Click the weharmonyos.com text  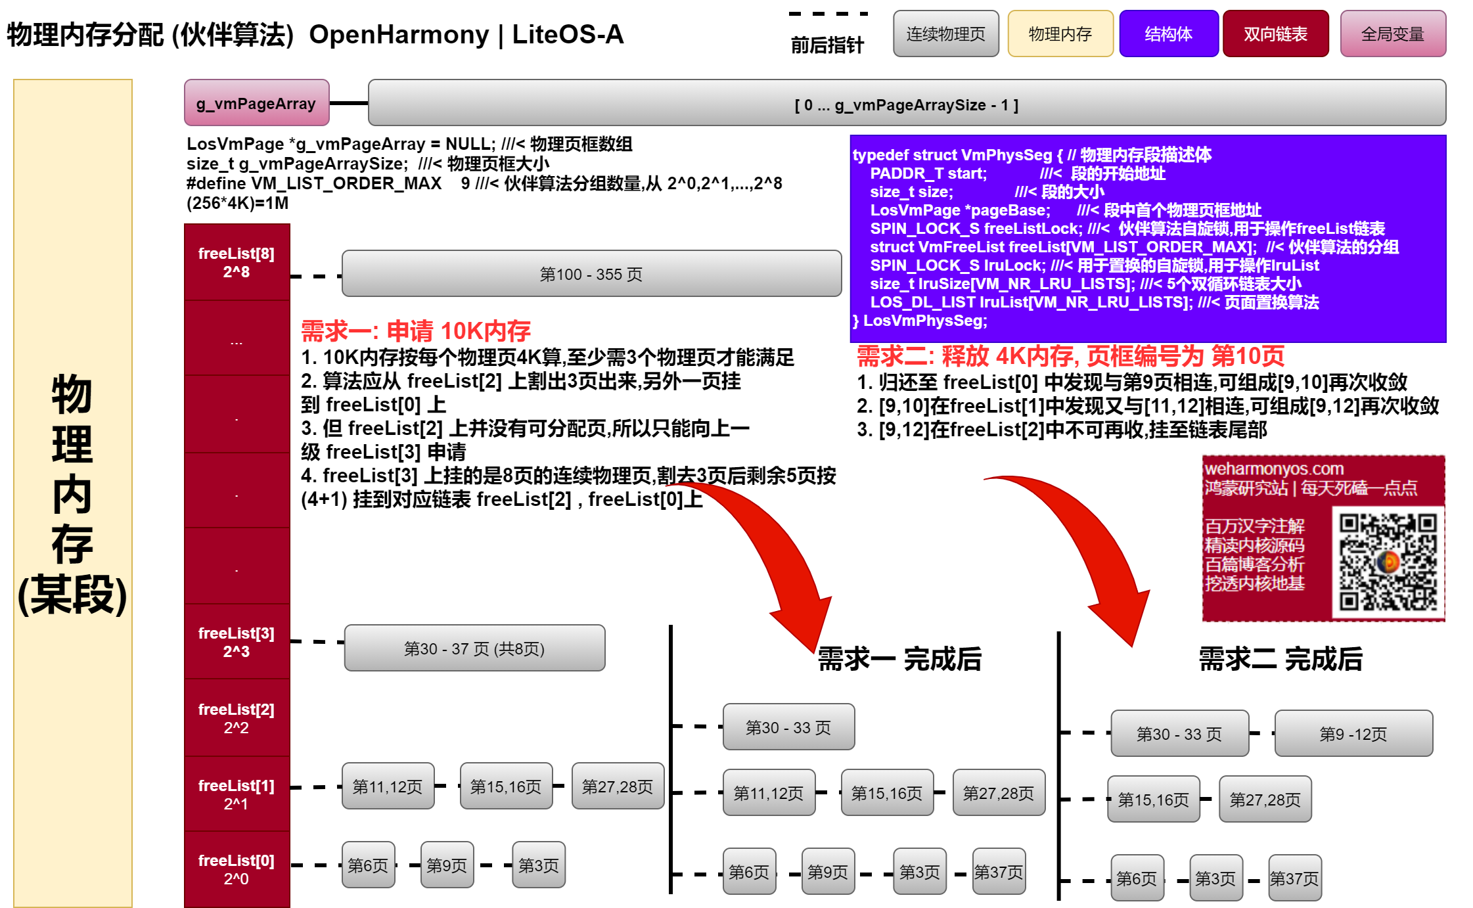pos(1274,468)
